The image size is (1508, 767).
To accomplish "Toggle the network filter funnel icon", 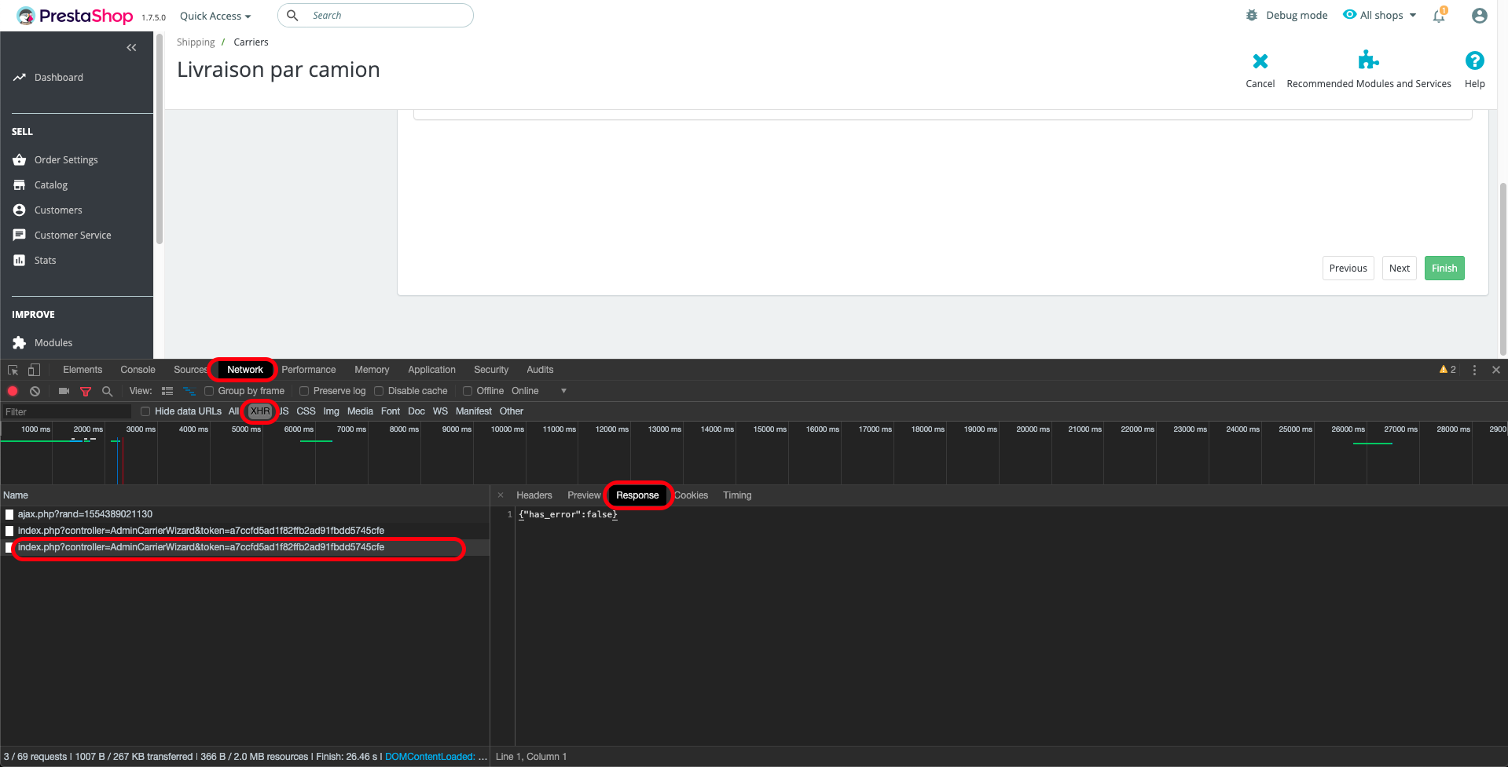I will pyautogui.click(x=86, y=391).
